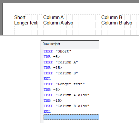
Task: Select the first TAB =5> script line
Action: [x=52, y=57]
